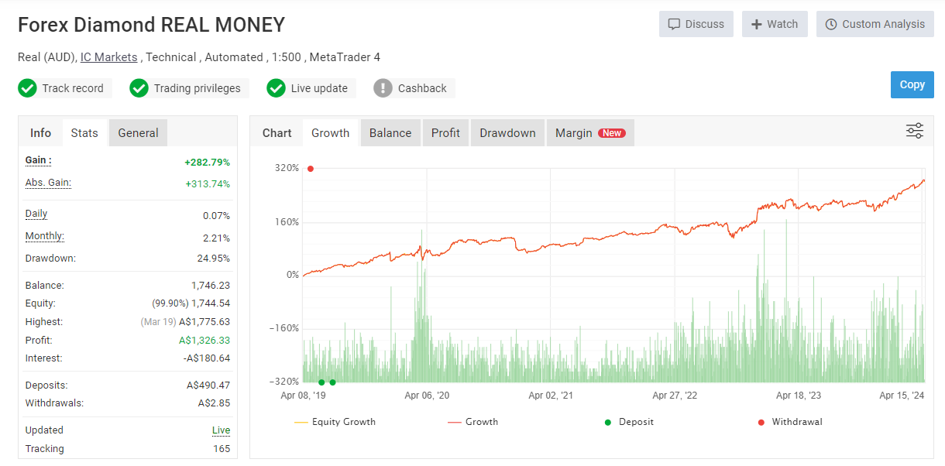
Task: Switch to the Stats panel tab
Action: point(84,132)
